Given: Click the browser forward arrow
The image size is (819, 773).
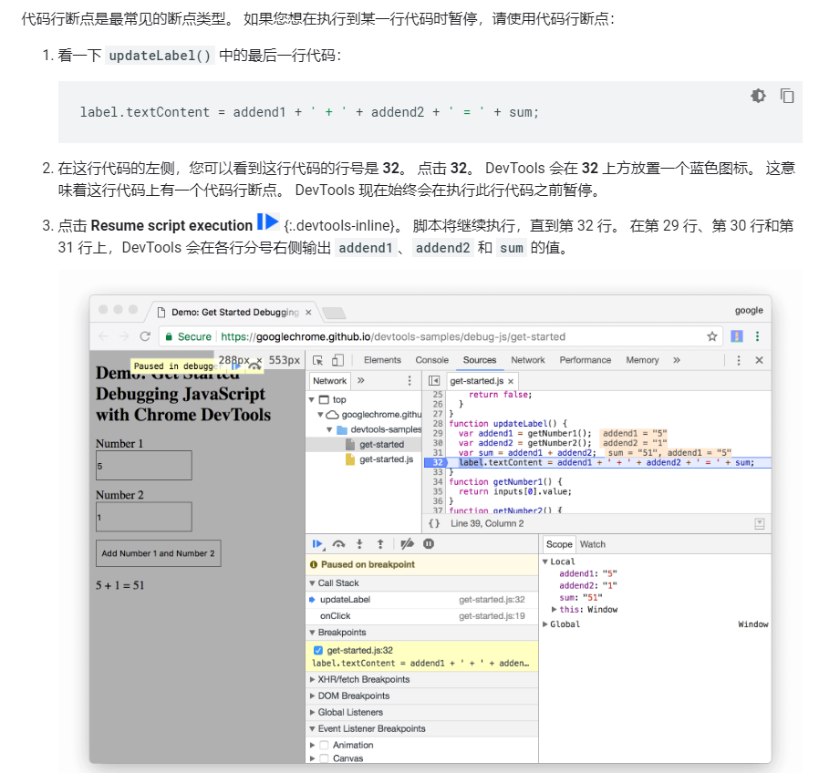Looking at the screenshot, I should pyautogui.click(x=124, y=336).
